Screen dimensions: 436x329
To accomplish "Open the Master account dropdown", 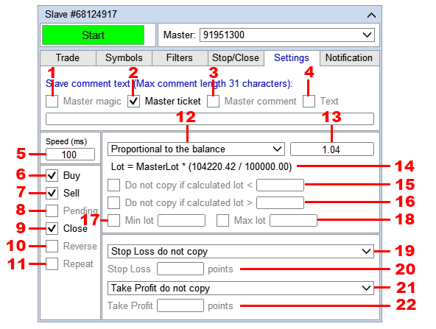I will click(x=287, y=35).
